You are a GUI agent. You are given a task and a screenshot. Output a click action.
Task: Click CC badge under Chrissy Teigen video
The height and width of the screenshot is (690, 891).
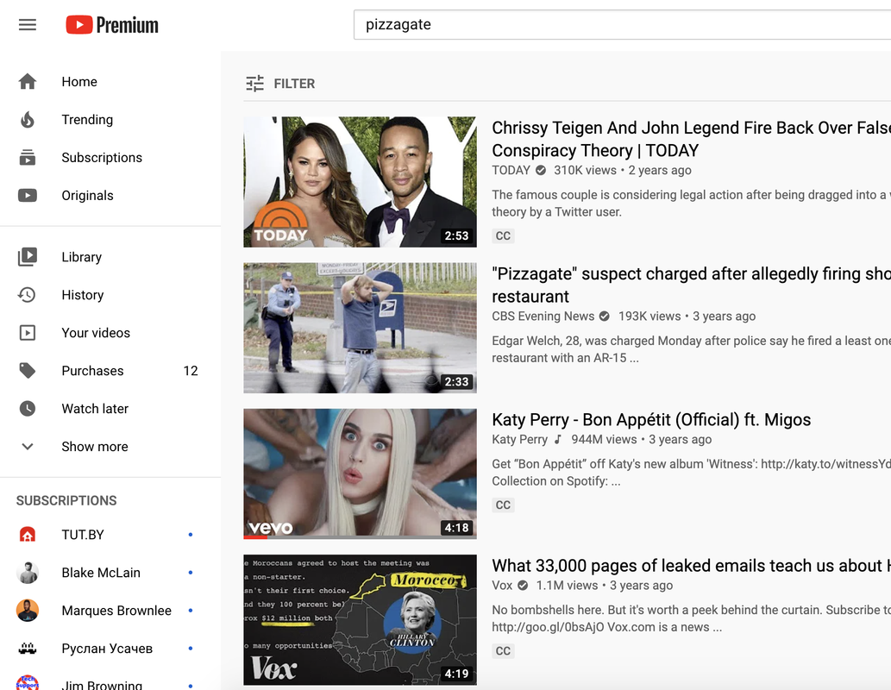point(503,235)
